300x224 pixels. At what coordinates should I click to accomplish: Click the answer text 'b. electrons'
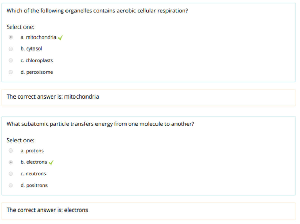tap(34, 162)
